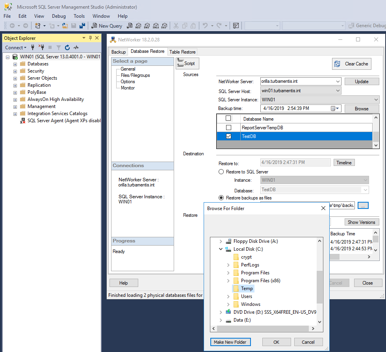Click the Clear Cache button

pyautogui.click(x=351, y=64)
